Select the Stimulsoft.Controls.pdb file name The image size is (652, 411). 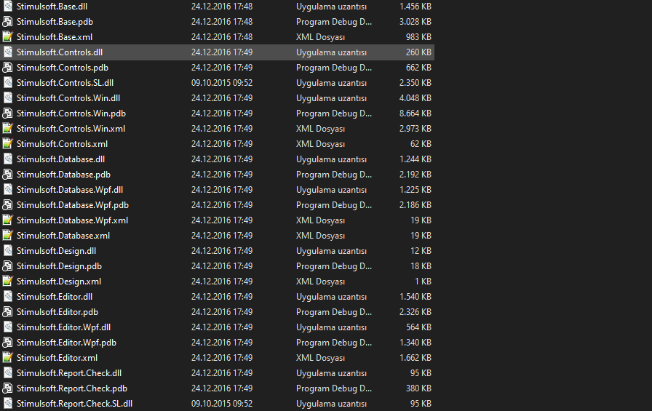[62, 68]
